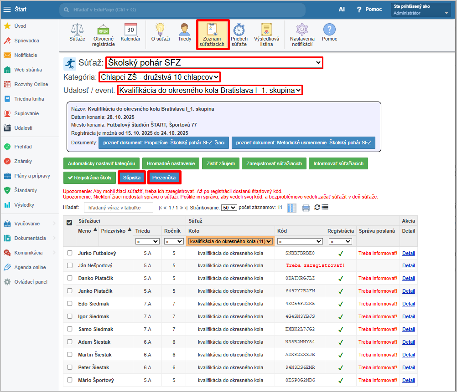The width and height of the screenshot is (457, 392).
Task: Click the Zaregistrovať súťažiacich button
Action: point(274,163)
